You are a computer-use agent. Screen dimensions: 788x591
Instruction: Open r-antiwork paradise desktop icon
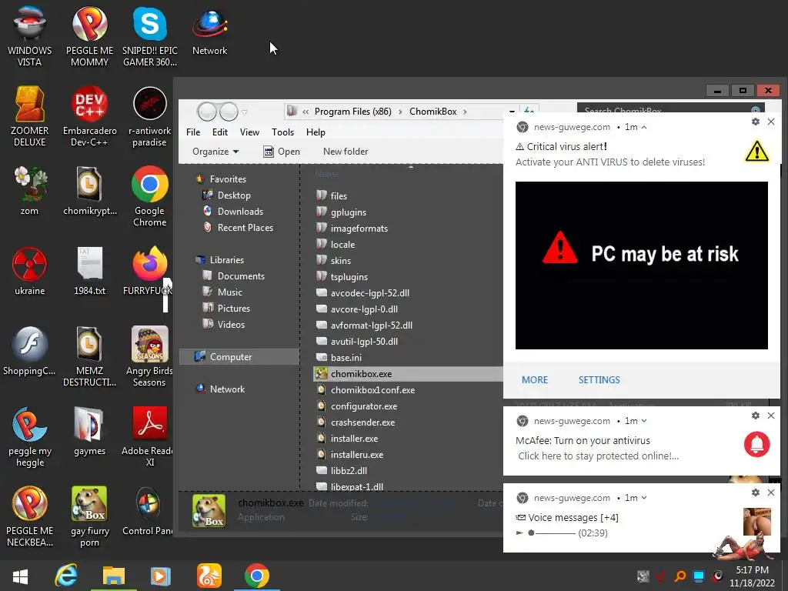click(150, 116)
